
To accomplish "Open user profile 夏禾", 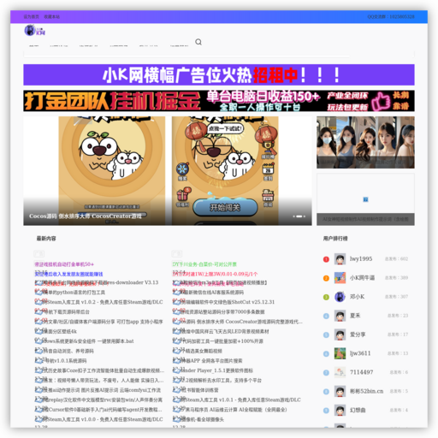I will pos(355,316).
